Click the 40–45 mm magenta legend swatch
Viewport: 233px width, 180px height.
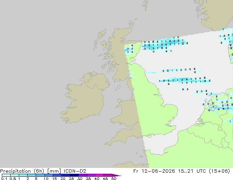[100, 175]
